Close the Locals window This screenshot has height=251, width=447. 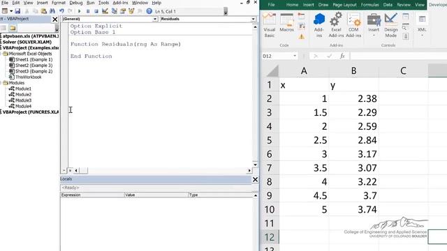point(255,179)
